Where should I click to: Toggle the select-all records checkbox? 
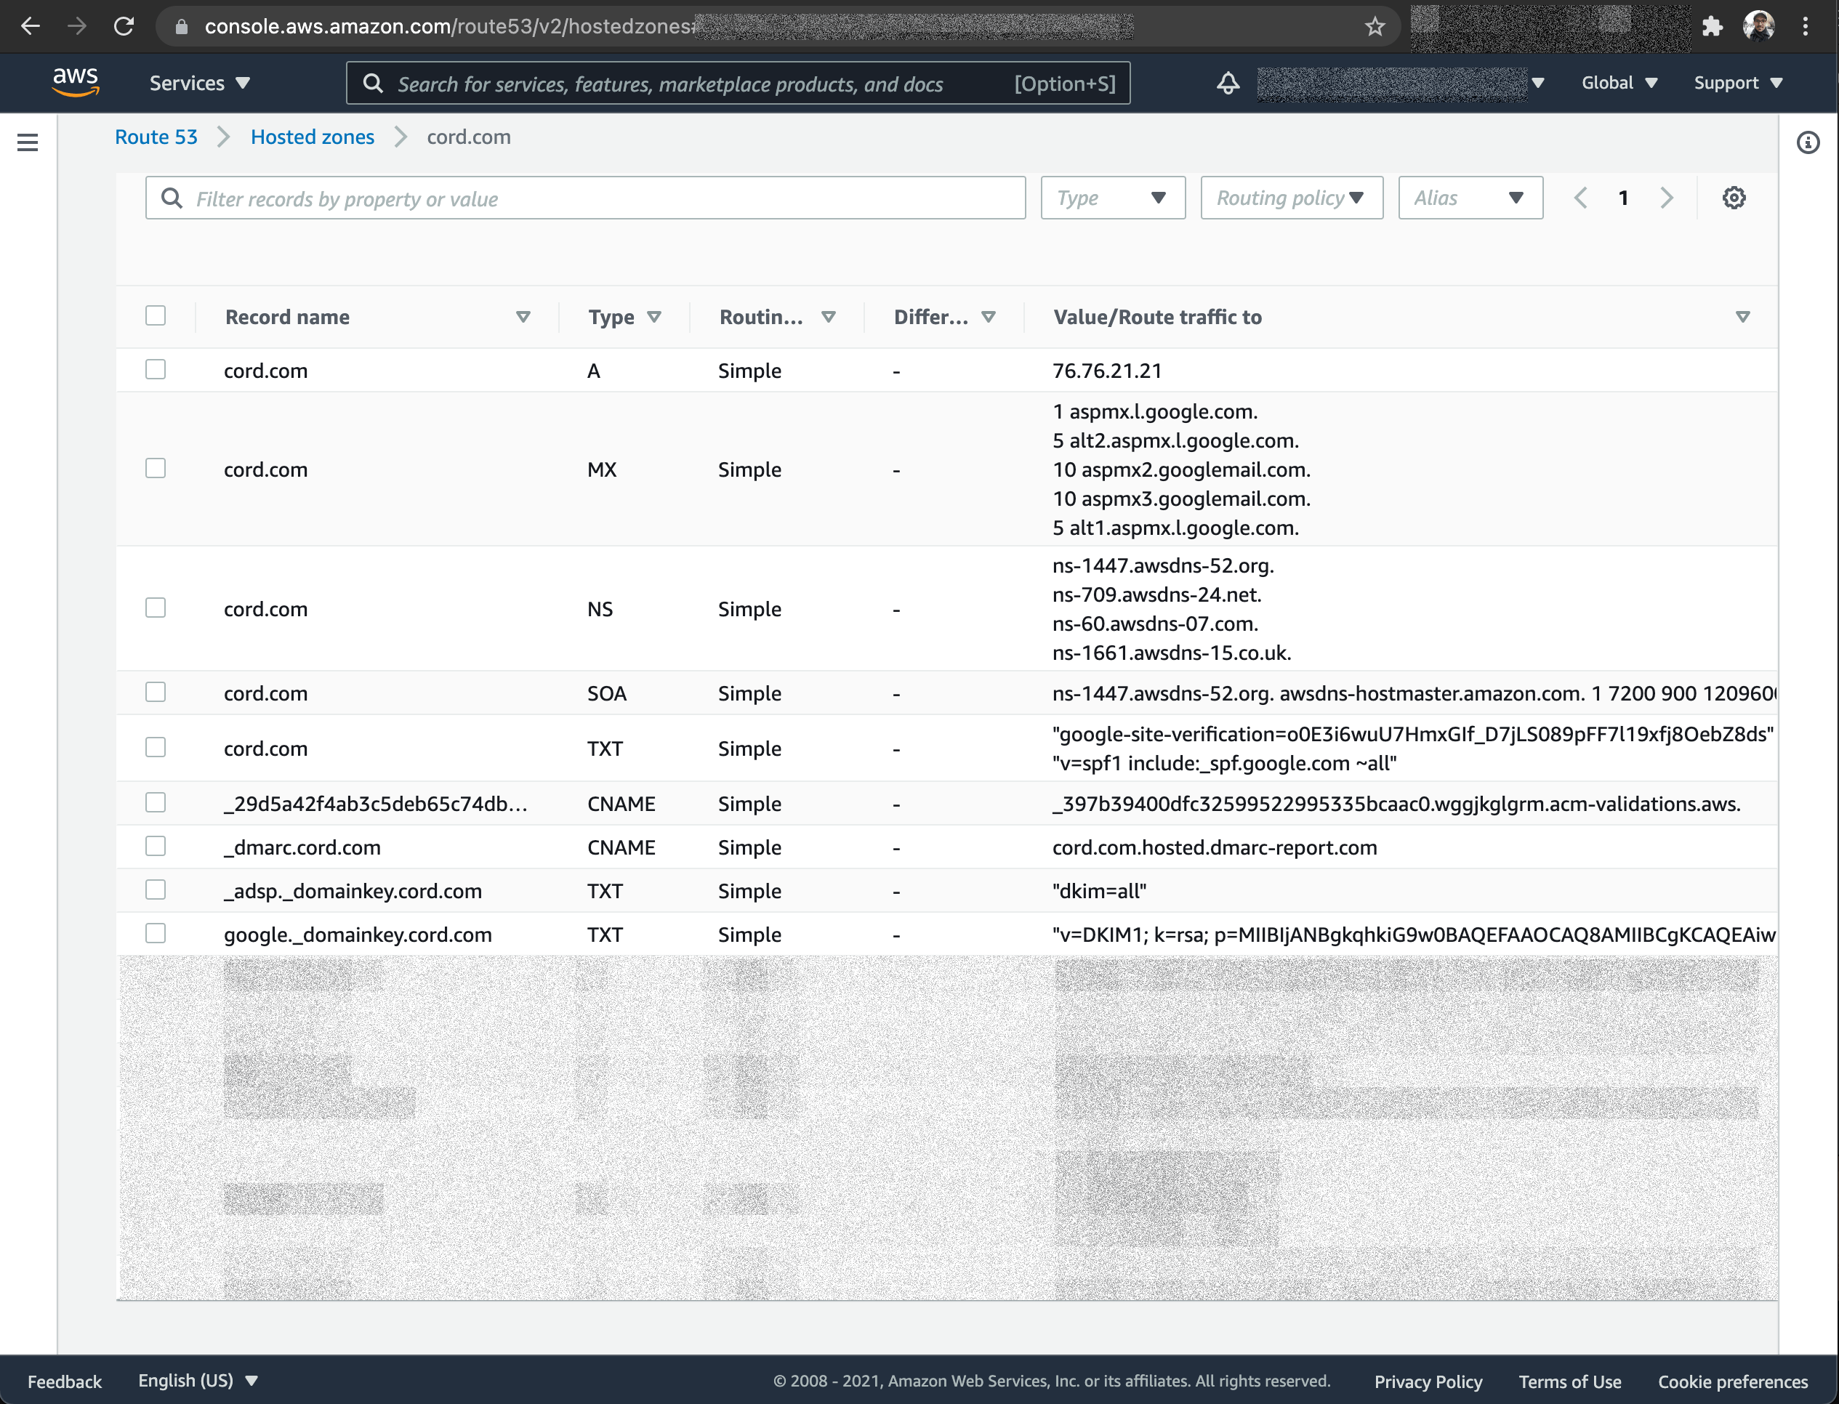156,315
